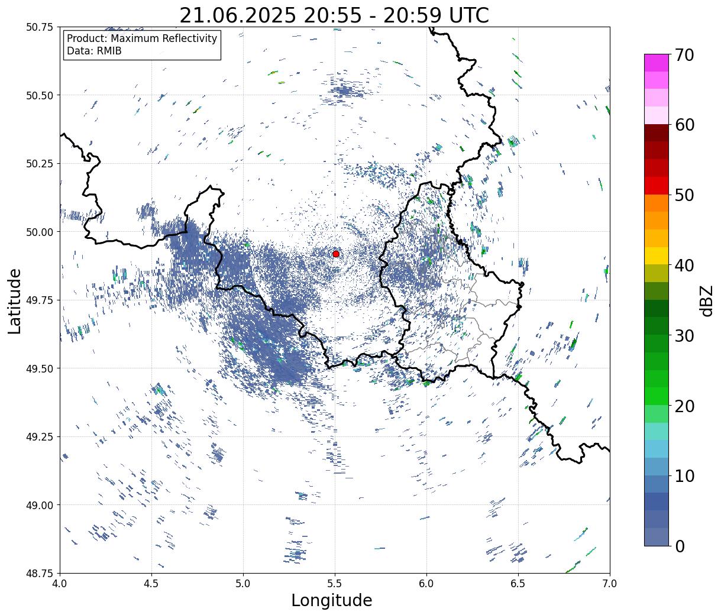Select the yellow swatch just above 40 dBZ
The image size is (721, 615).
657,255
